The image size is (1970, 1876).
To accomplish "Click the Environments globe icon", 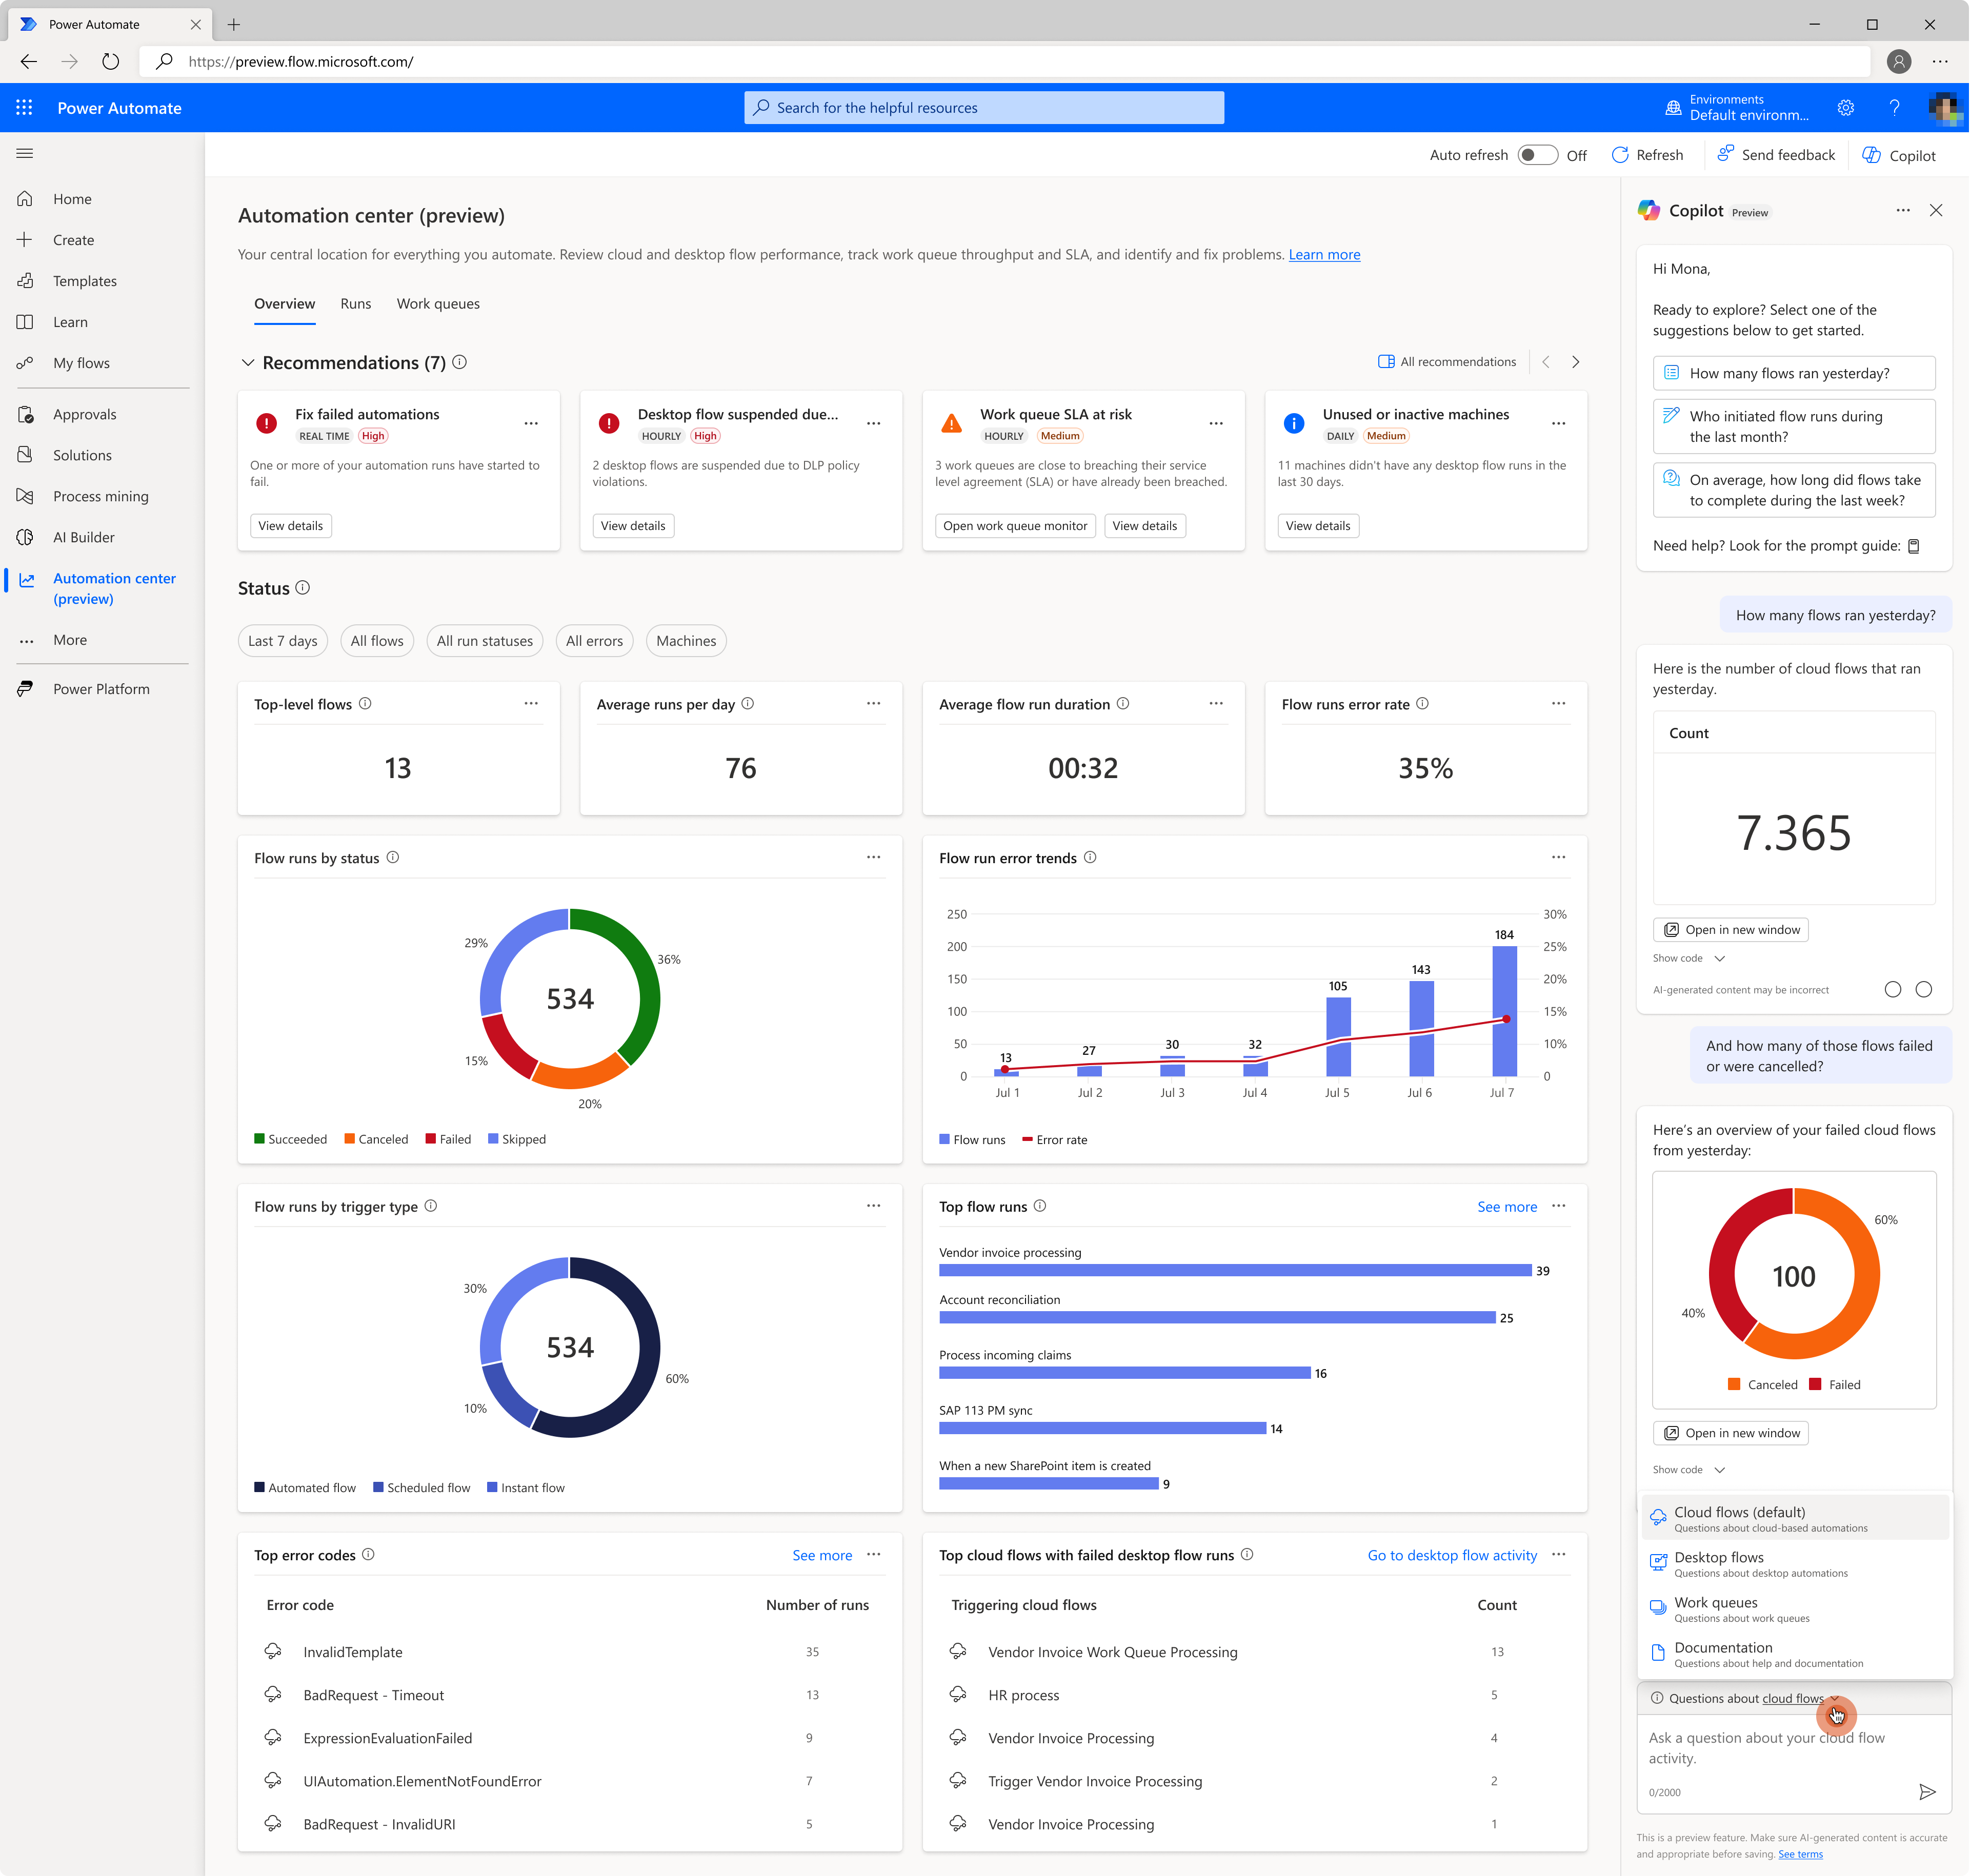I will tap(1673, 108).
